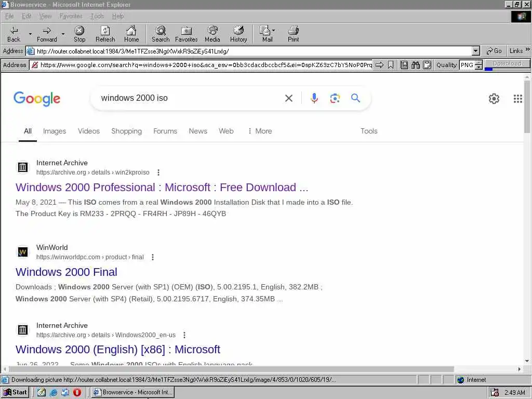Screen dimensions: 532x399
Task: Open the Tools menu
Action: [97, 16]
